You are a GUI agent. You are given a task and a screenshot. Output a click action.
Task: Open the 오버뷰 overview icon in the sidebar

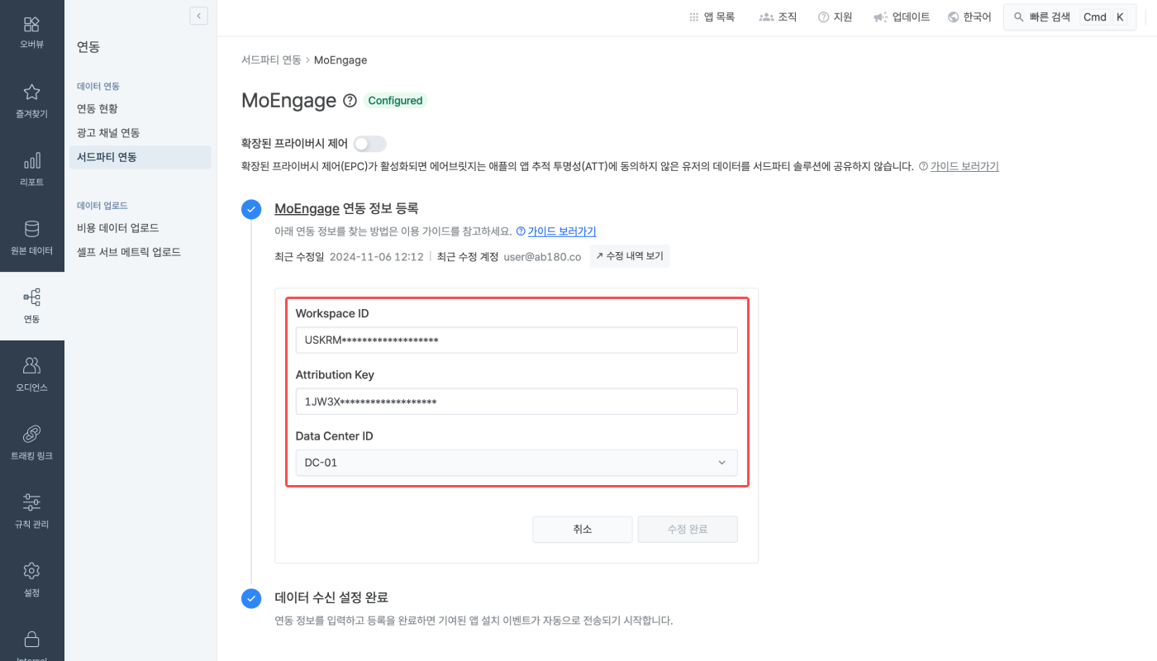tap(31, 24)
